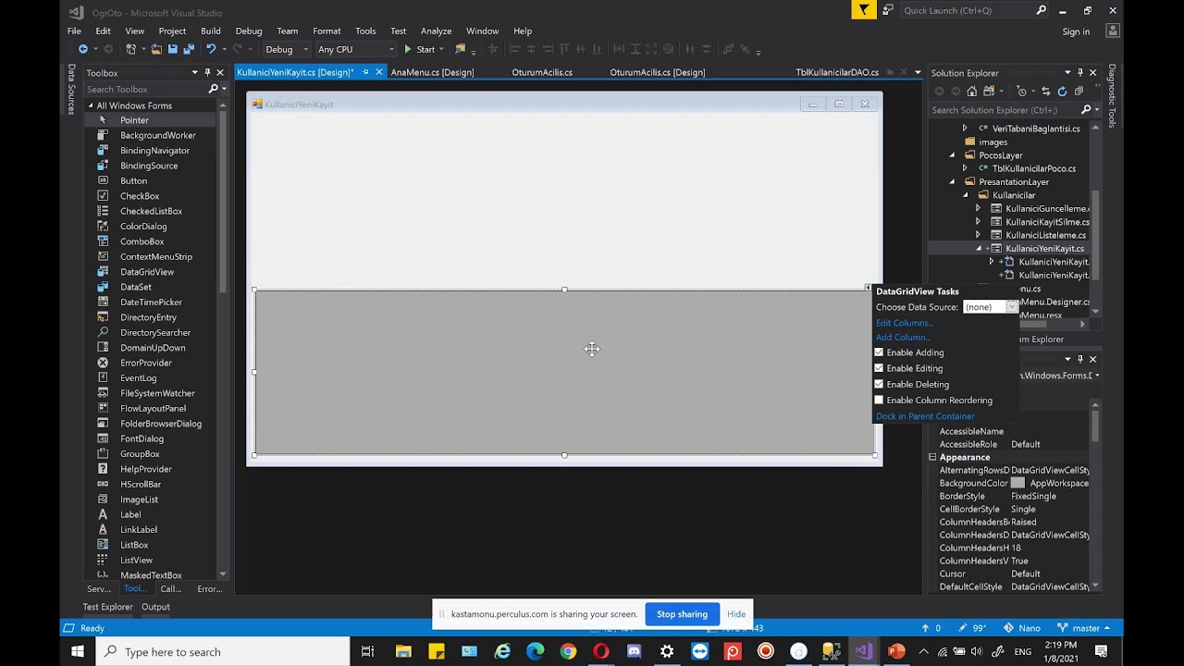
Task: Click the BackgroundColor color swatch
Action: [x=1017, y=483]
